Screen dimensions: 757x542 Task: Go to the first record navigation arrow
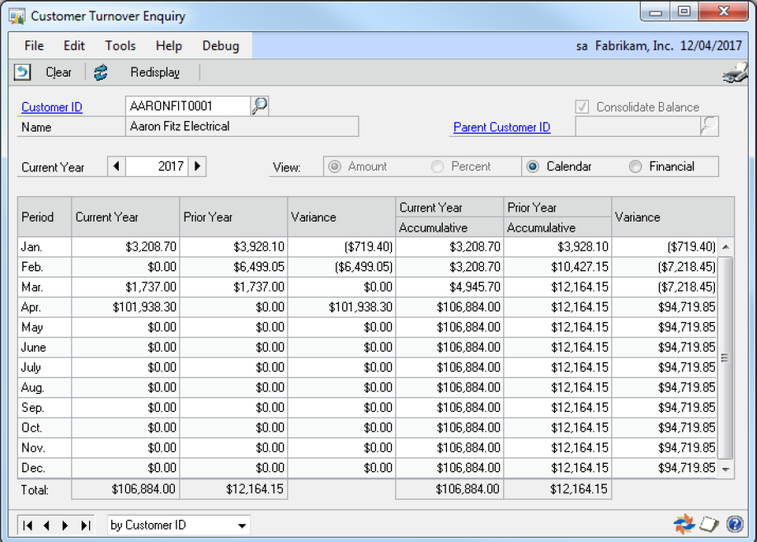(28, 525)
